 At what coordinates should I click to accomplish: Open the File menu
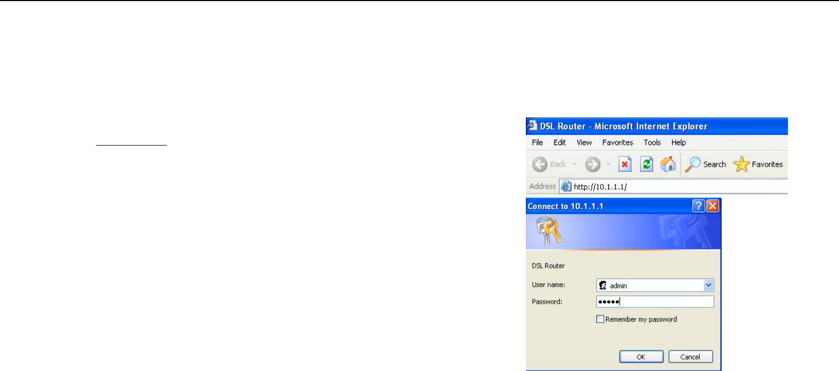(537, 142)
